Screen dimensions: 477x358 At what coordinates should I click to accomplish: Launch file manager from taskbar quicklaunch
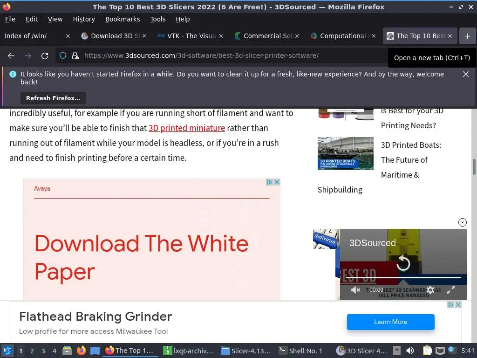(x=67, y=351)
